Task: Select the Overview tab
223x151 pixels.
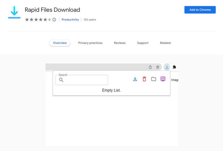Action: point(60,43)
